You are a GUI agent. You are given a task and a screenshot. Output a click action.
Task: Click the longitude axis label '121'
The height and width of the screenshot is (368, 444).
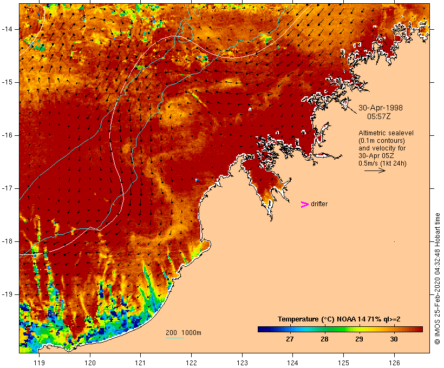pyautogui.click(x=140, y=363)
